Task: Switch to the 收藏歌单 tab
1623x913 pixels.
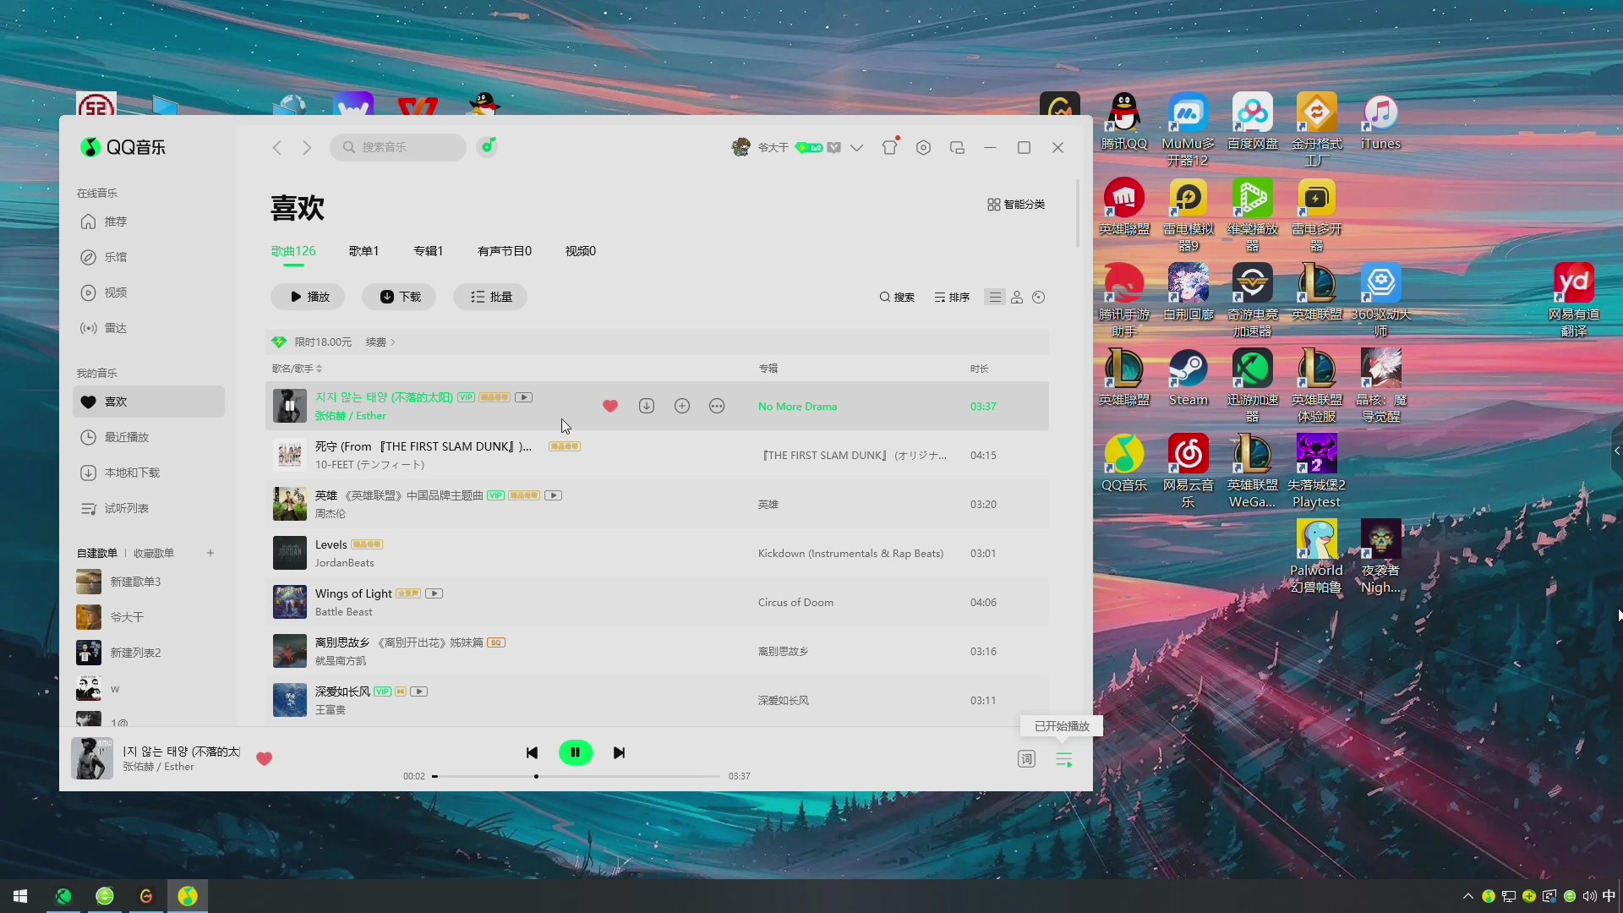Action: click(x=154, y=553)
